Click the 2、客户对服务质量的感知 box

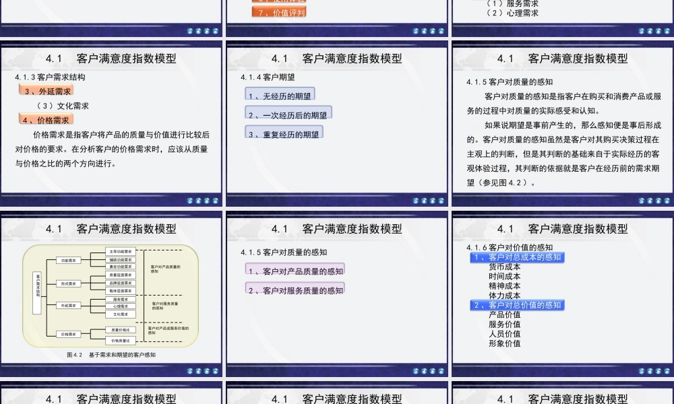click(x=295, y=290)
